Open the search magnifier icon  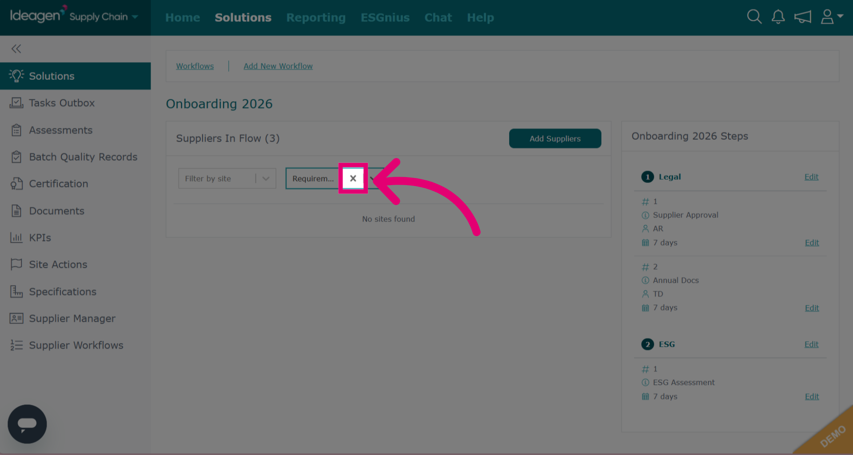[x=754, y=17]
